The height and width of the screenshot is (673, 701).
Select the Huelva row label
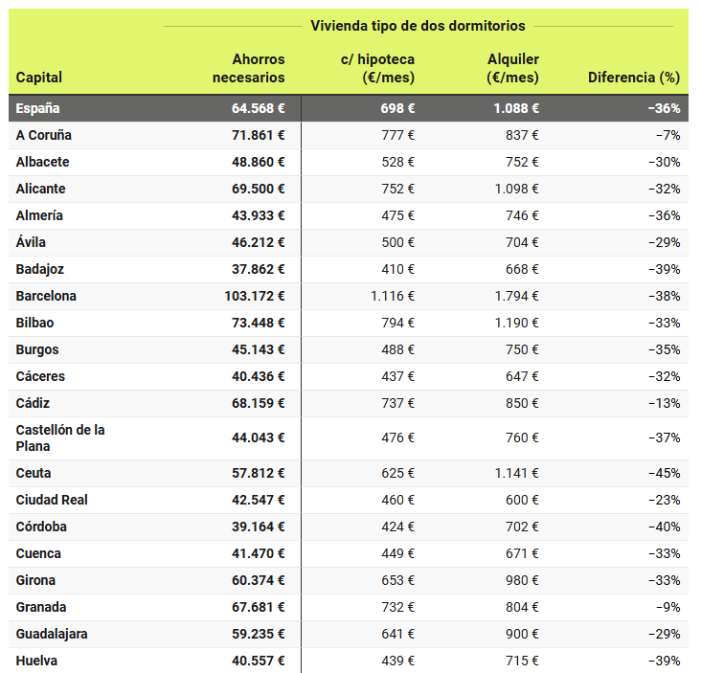point(36,661)
